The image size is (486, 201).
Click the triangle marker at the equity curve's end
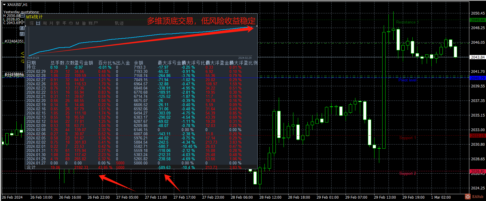point(256,26)
